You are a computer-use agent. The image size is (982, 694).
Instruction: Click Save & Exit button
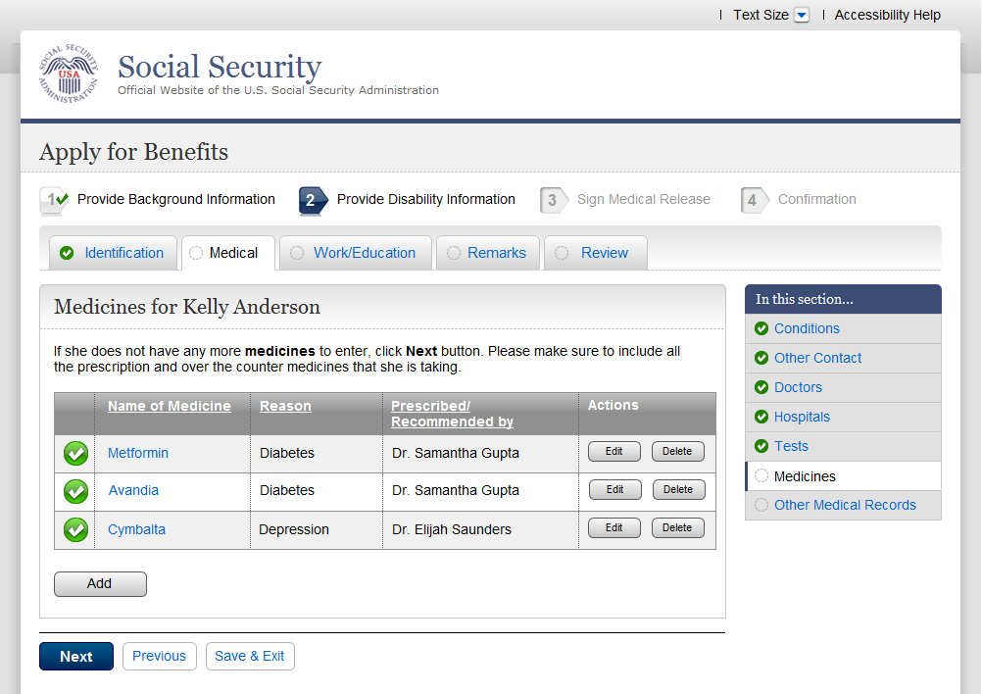click(250, 656)
